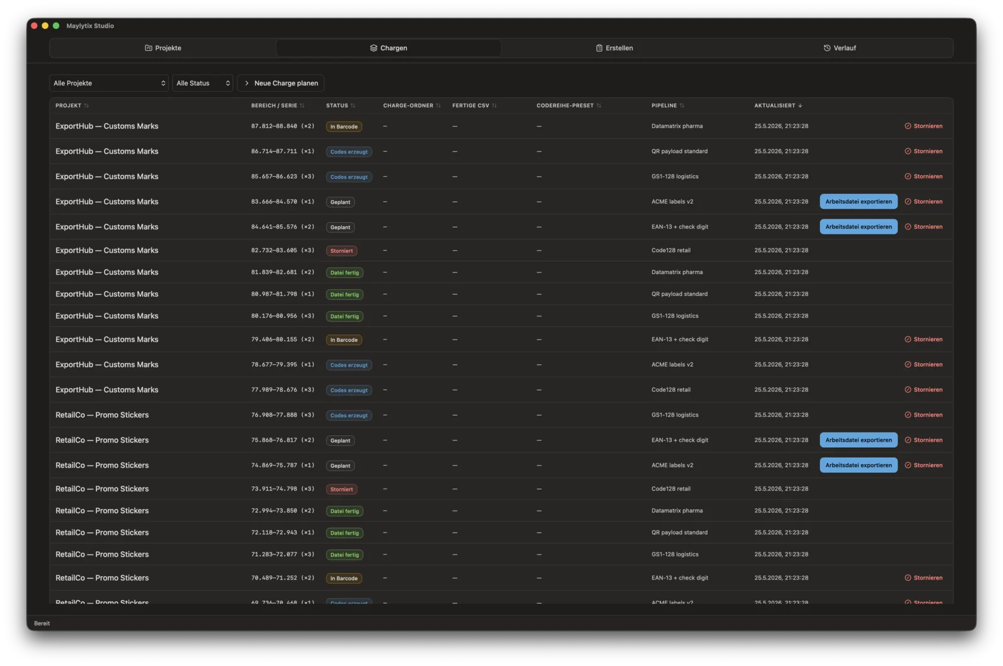Open the Alle Projekte dropdown
The image size is (1003, 666).
point(109,83)
